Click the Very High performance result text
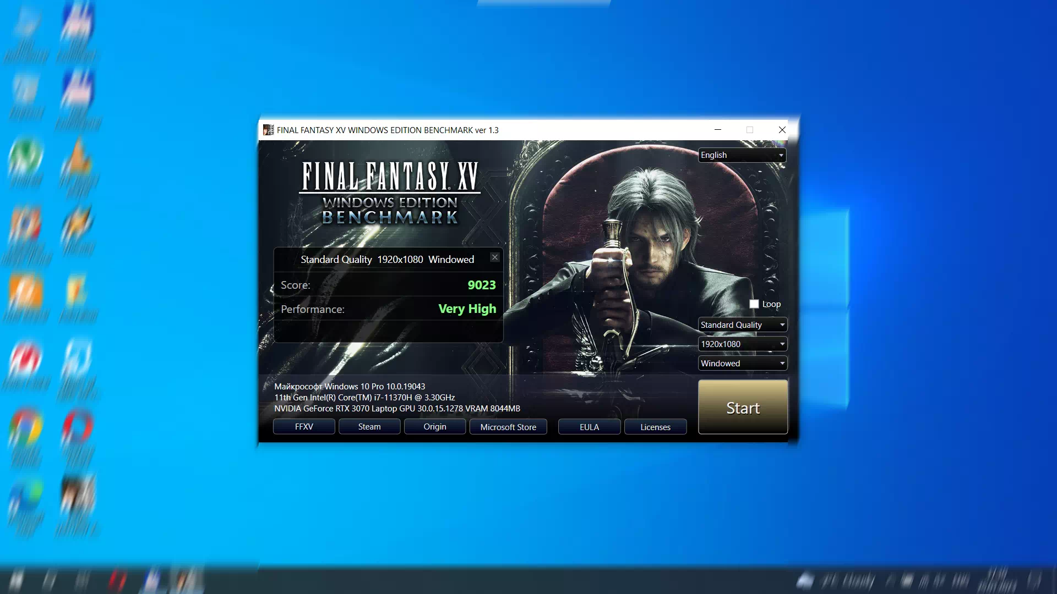Screen dimensions: 1057x594 coord(466,309)
